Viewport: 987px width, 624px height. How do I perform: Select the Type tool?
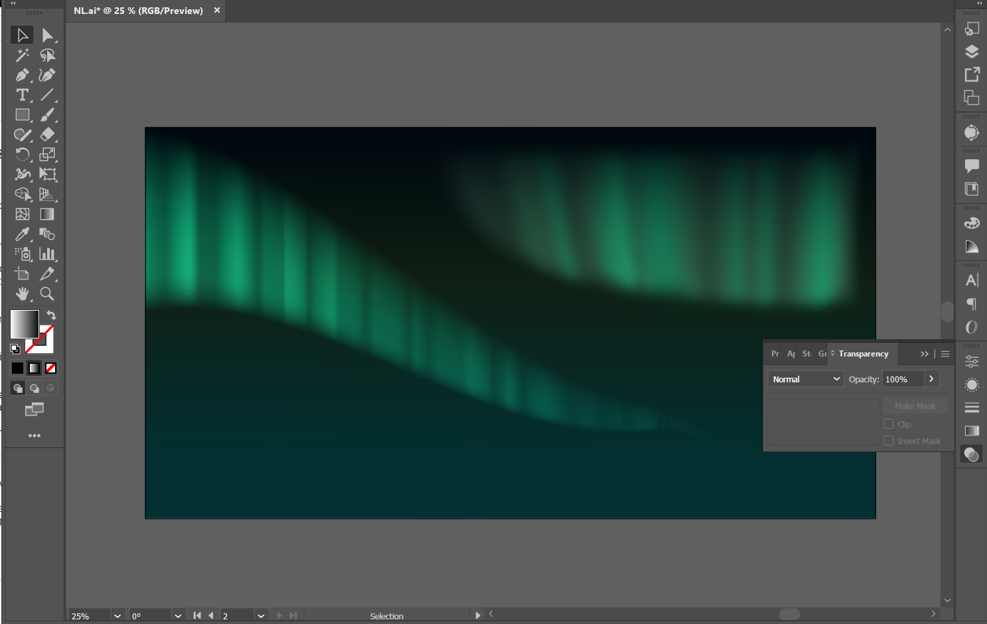point(22,95)
